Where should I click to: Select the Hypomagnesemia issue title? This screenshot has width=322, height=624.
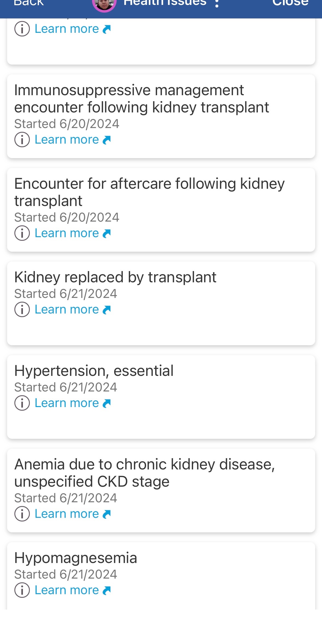pyautogui.click(x=76, y=558)
